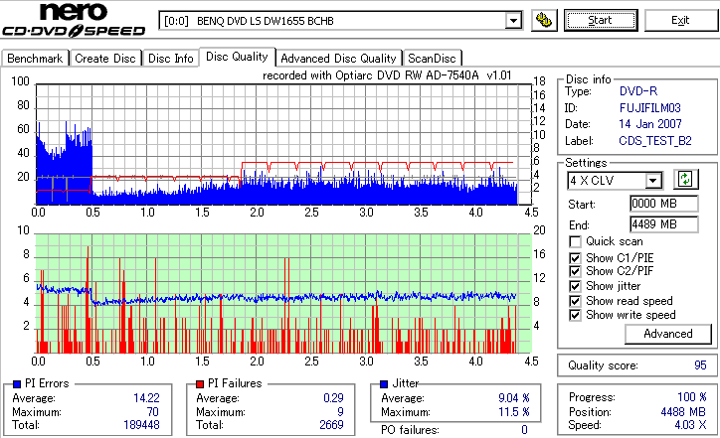Viewport: 720px width, 438px height.
Task: Click the green refresh icon beside speed setting
Action: point(685,180)
